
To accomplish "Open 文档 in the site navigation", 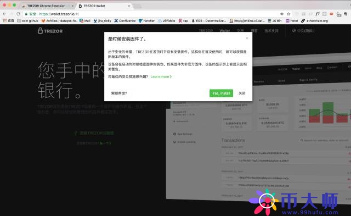I will click(240, 31).
